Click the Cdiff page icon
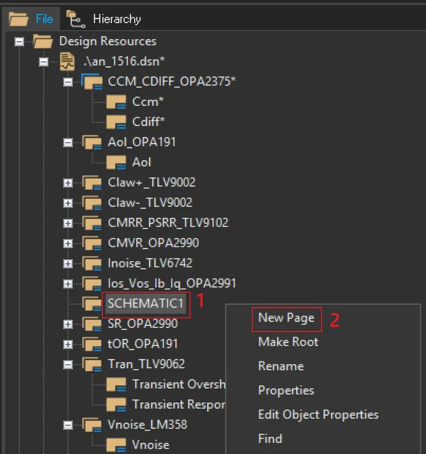Image resolution: width=426 pixels, height=454 pixels. tap(116, 122)
